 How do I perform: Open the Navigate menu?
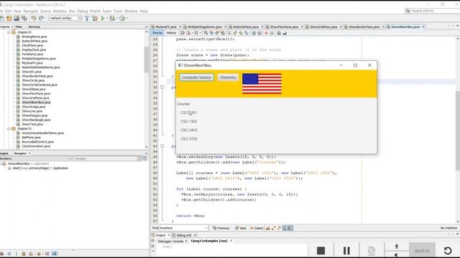click(x=31, y=11)
